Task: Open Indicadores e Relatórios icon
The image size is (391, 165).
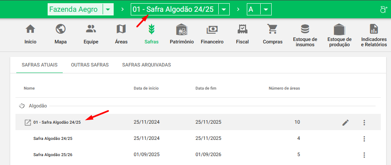Action: point(373,30)
